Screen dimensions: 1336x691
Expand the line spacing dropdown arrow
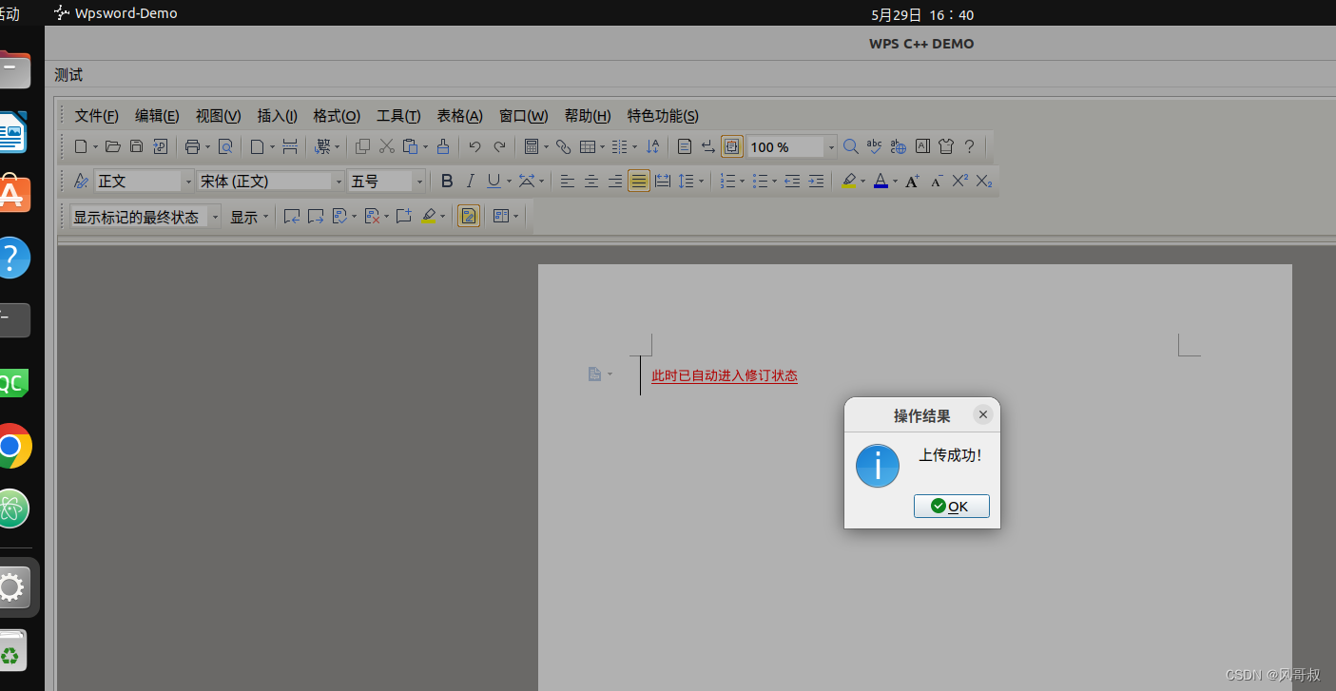coord(702,181)
